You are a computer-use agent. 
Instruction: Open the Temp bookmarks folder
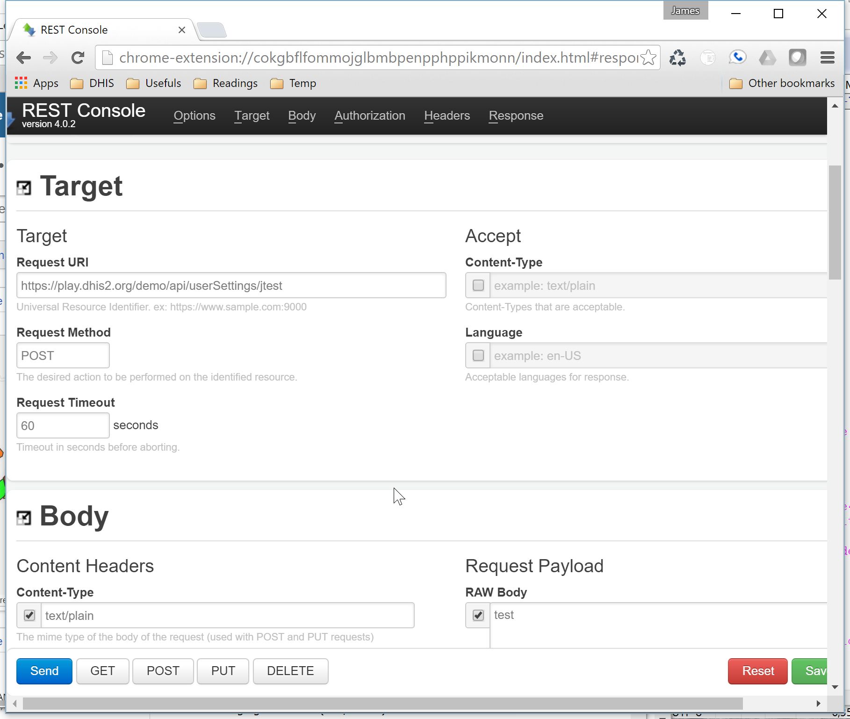294,83
